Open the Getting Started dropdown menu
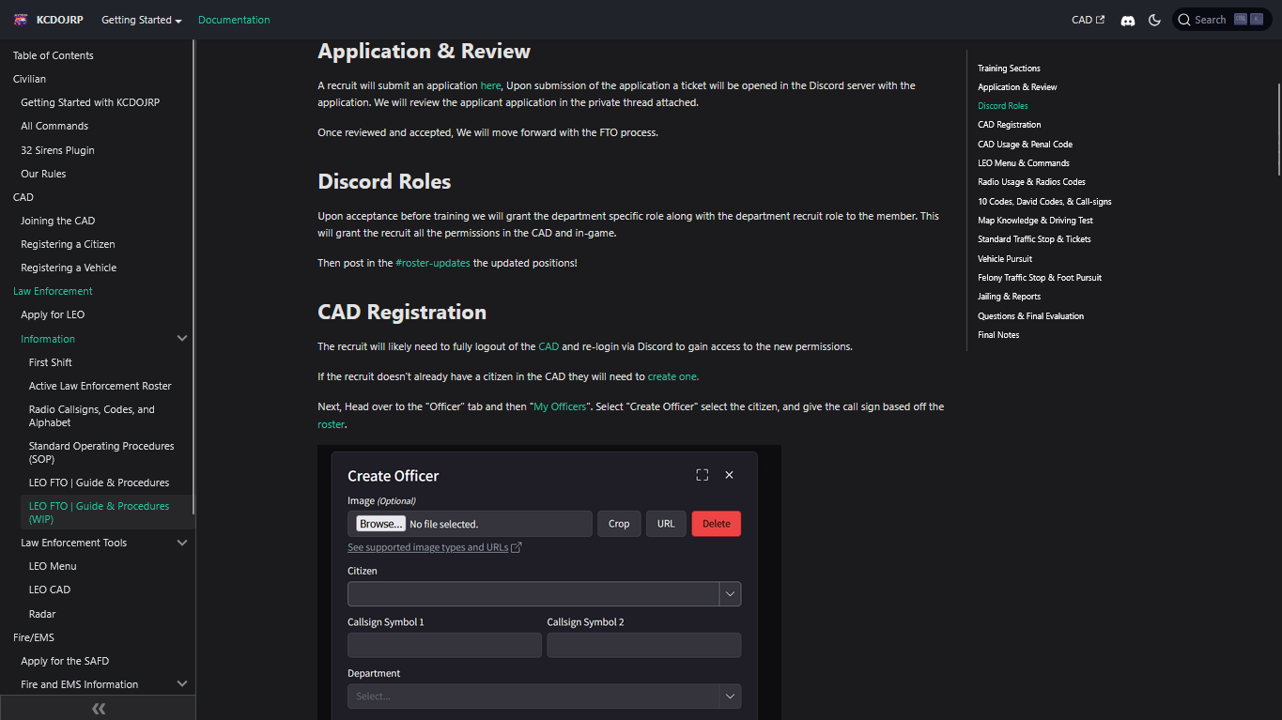Viewport: 1282px width, 720px height. tap(141, 20)
